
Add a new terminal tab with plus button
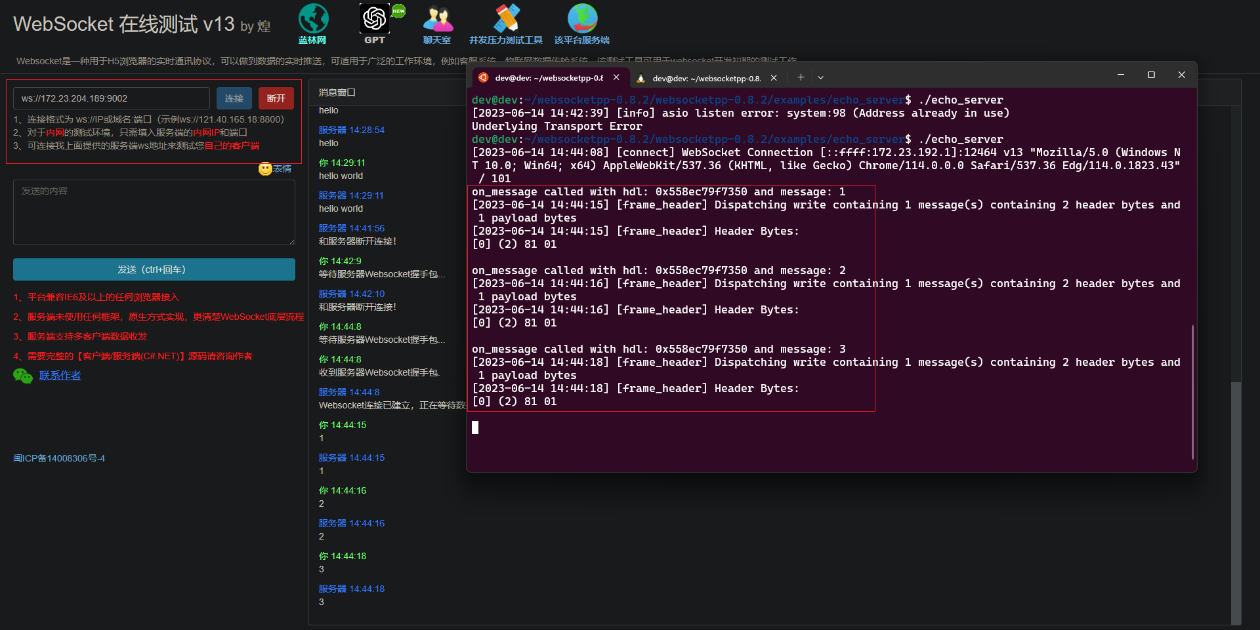pyautogui.click(x=801, y=77)
